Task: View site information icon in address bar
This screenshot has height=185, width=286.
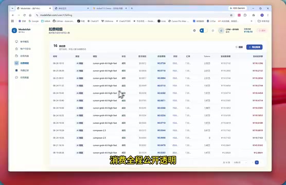Action: [37, 15]
